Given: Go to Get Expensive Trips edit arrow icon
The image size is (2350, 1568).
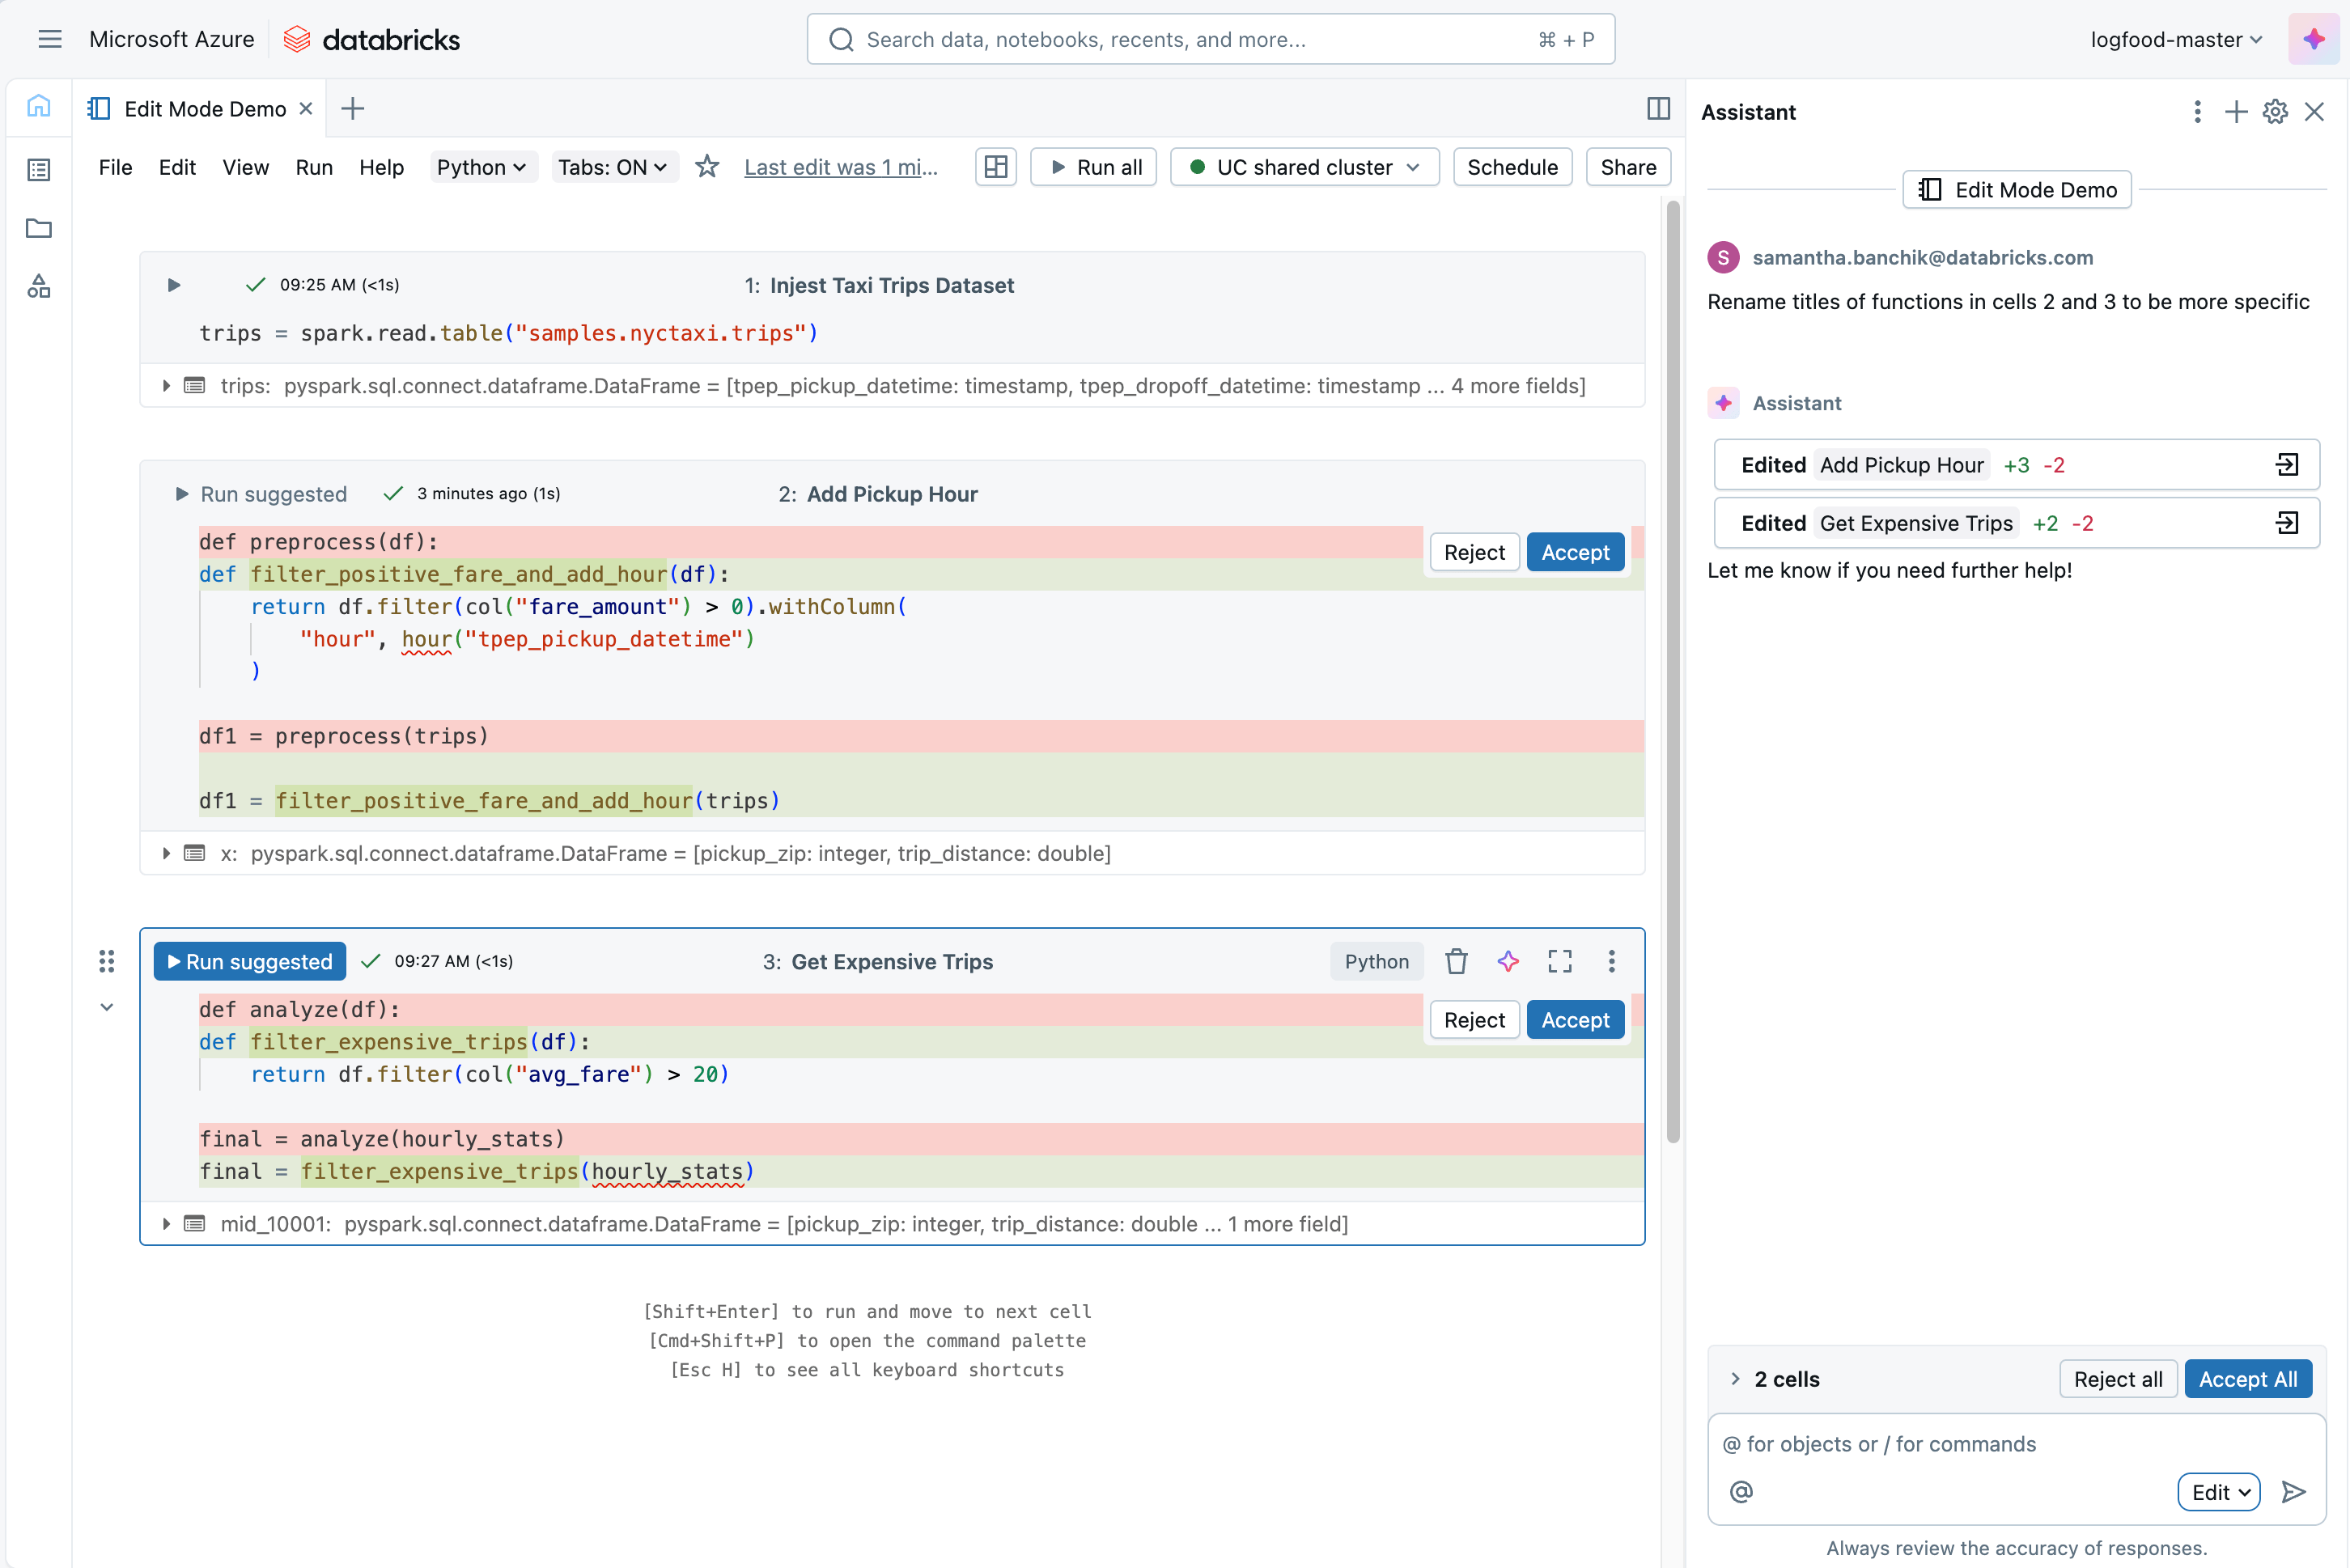Looking at the screenshot, I should [2286, 523].
